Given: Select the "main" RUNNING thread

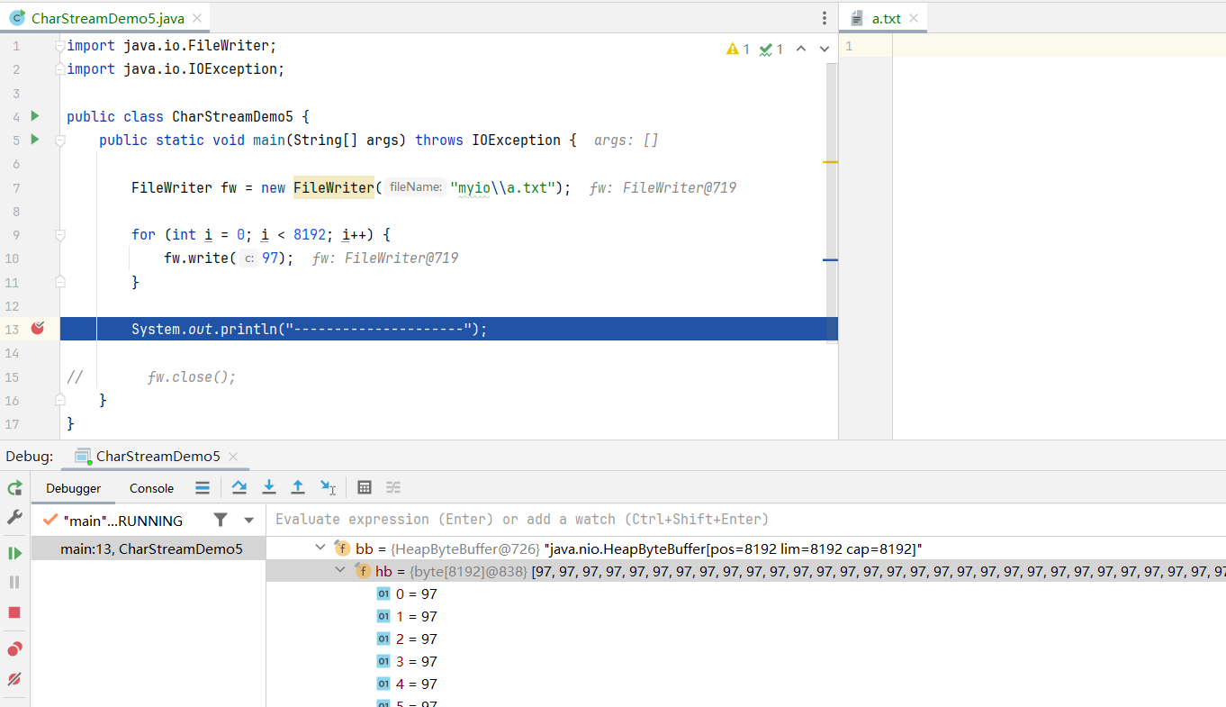Looking at the screenshot, I should click(122, 521).
